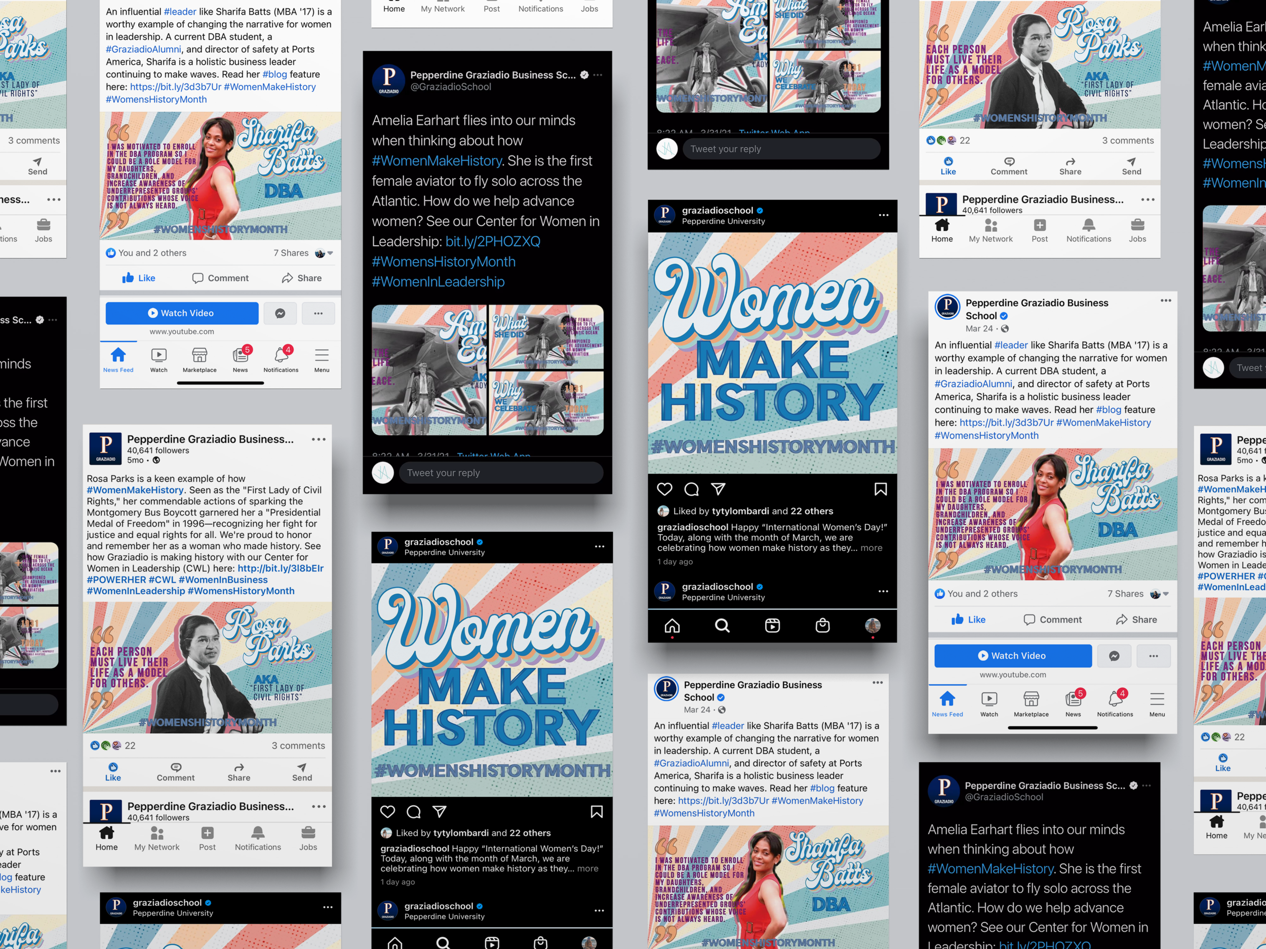Image resolution: width=1266 pixels, height=949 pixels.
Task: Click comment bubble icon in center-right Instagram card
Action: pyautogui.click(x=691, y=489)
